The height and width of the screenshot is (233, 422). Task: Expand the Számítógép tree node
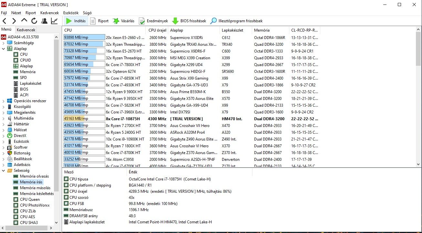click(4, 43)
